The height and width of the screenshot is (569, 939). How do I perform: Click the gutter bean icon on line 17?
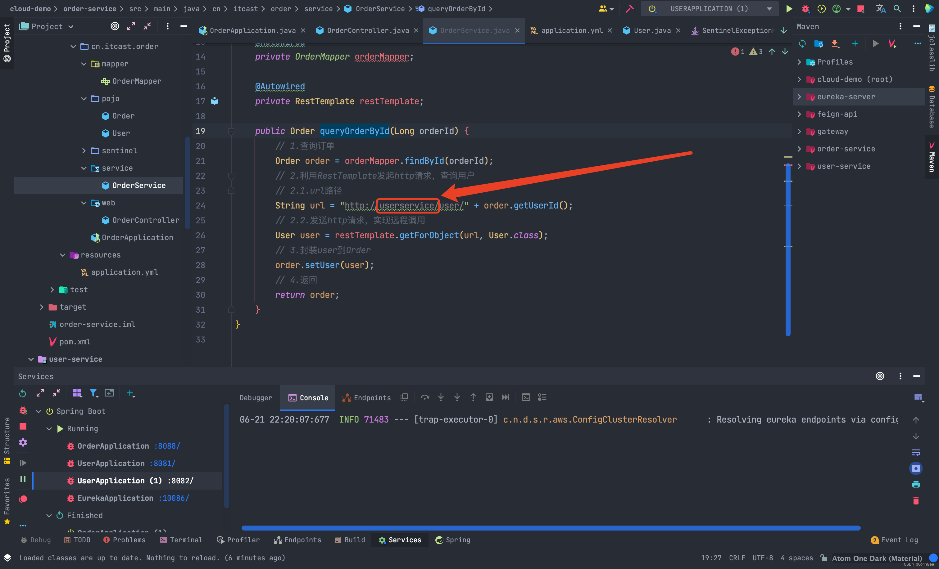pos(215,101)
